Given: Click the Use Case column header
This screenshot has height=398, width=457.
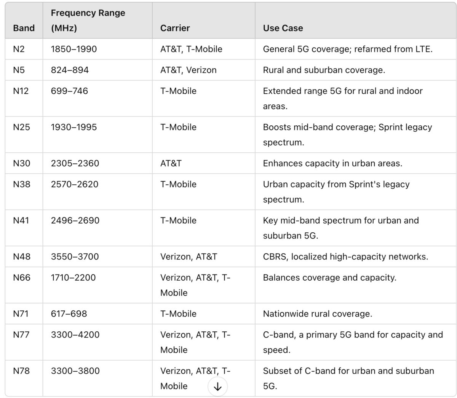Looking at the screenshot, I should click(x=283, y=28).
